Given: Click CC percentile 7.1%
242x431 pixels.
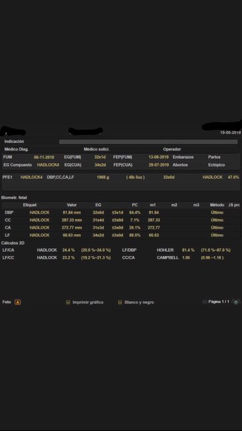Looking at the screenshot, I should (x=135, y=220).
